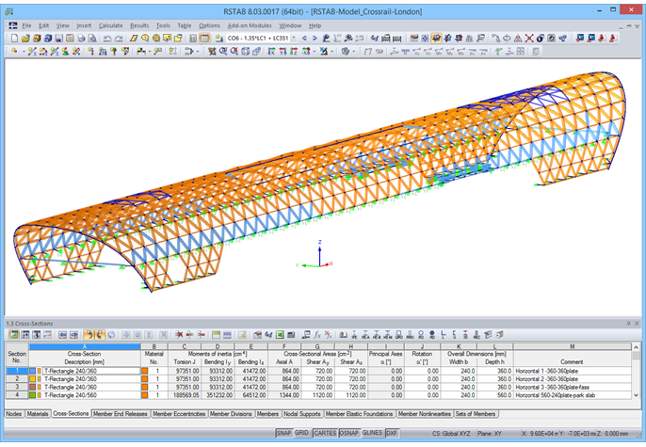
Task: Click the red delete row icon in table toolbar
Action: [x=179, y=335]
